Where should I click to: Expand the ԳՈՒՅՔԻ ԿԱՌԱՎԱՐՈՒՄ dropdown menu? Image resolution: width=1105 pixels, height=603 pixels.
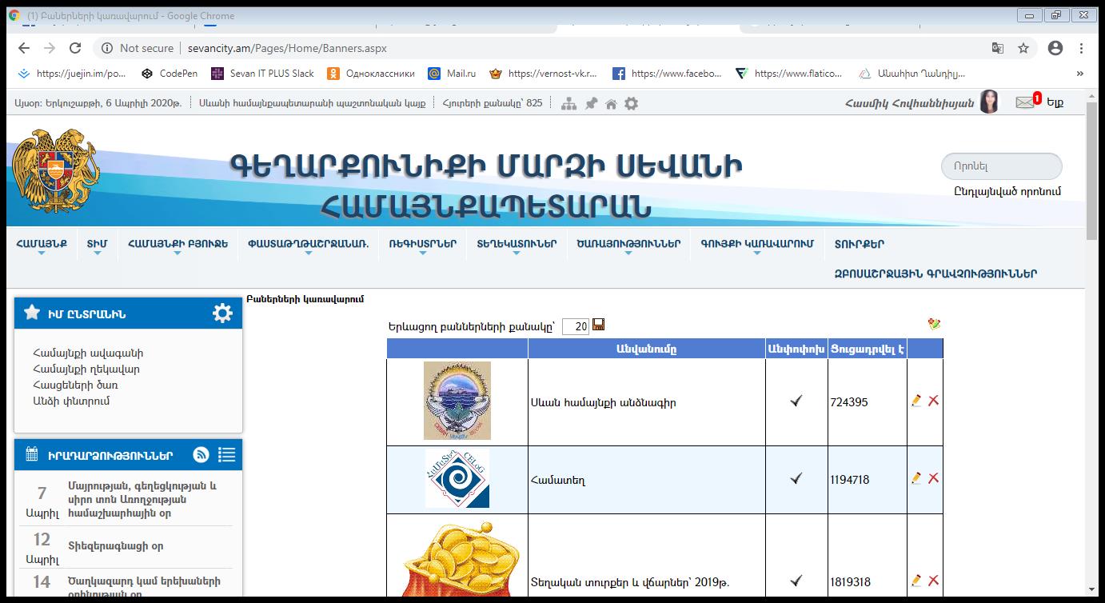[x=757, y=244]
